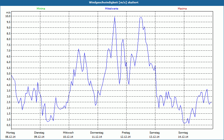Click the date 10.12.14
Viewport: 224px width, 140px height.
tap(68, 137)
